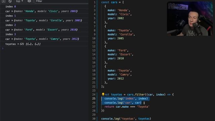
Task: Click 'cars.filter' on line 24
Action: [136, 94]
